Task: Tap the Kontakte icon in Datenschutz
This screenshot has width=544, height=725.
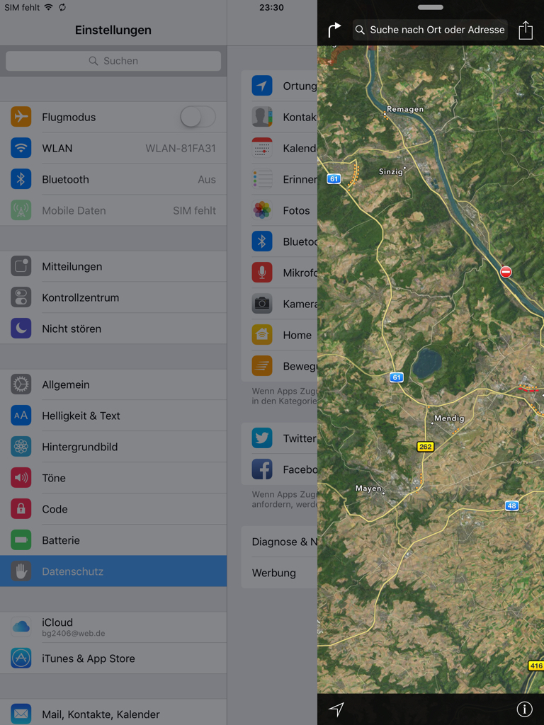Action: (x=262, y=117)
